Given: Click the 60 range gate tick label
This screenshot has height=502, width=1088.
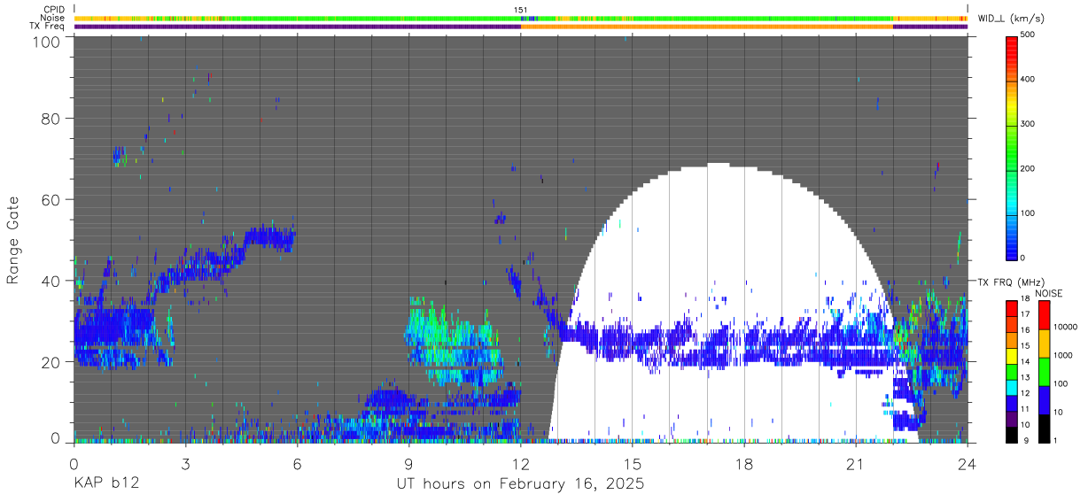Looking at the screenshot, I should point(51,200).
